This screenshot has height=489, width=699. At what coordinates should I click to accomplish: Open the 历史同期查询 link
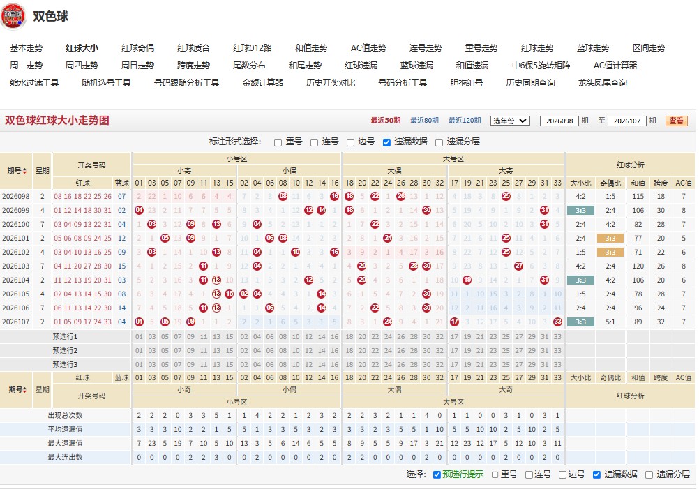coord(530,83)
